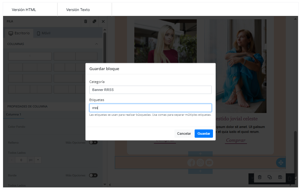
Task: Close the FILA panel with the X icon
Action: pos(103,21)
